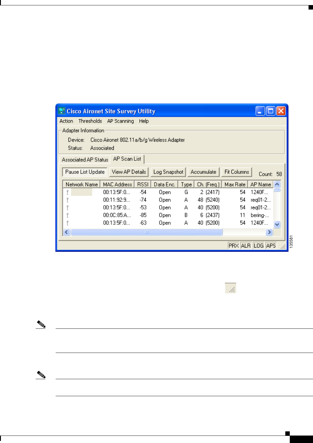Sort by RSSI column header

tap(143, 185)
